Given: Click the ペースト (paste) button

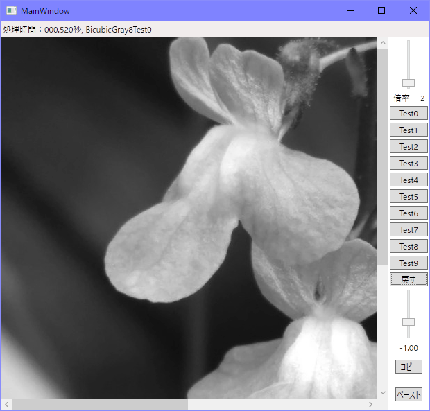Looking at the screenshot, I should (x=409, y=394).
